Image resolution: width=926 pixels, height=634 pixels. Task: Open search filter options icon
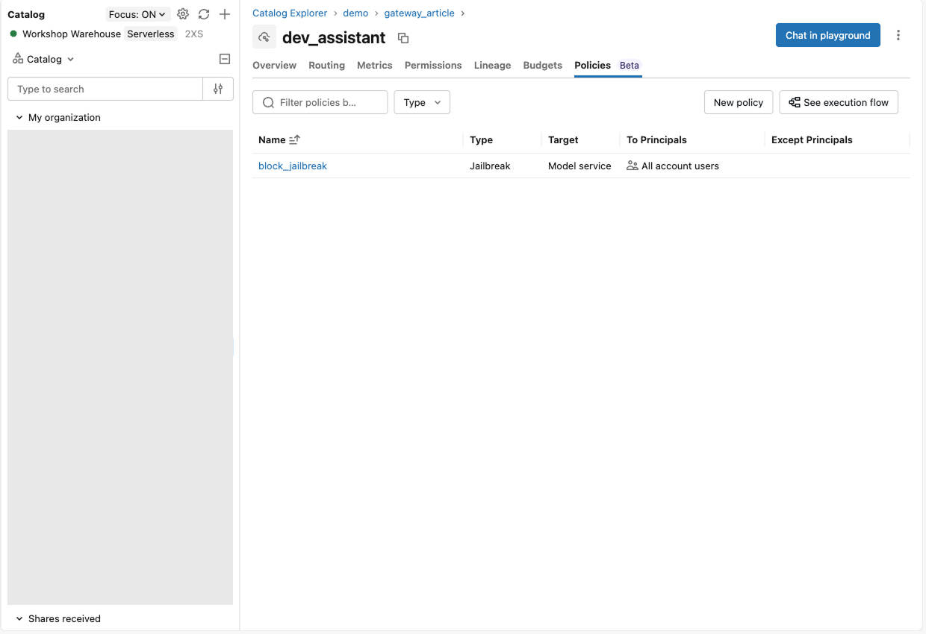218,89
